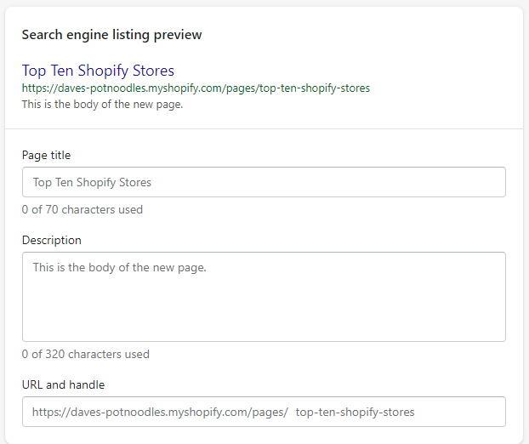The image size is (529, 444).
Task: Click the green daves-potnoodles preview URL
Action: coord(196,88)
